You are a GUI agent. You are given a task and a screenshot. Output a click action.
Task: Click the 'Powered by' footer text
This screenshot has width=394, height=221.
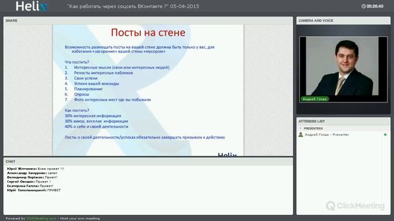pos(15,219)
